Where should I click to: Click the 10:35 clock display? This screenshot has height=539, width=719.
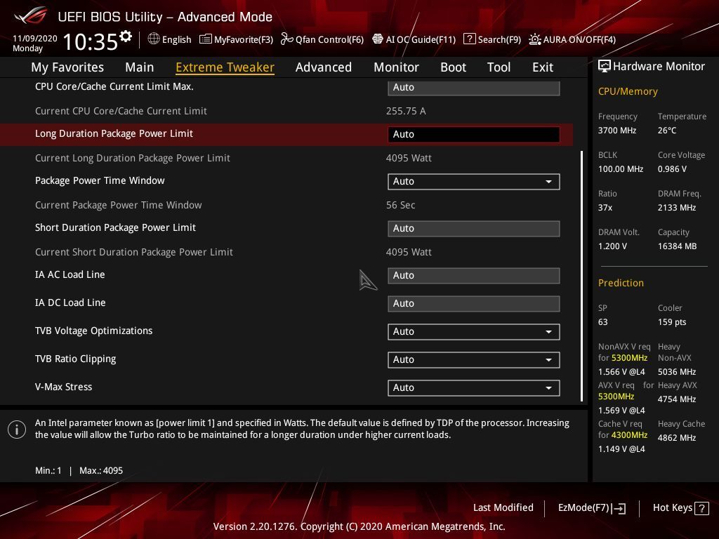(91, 41)
